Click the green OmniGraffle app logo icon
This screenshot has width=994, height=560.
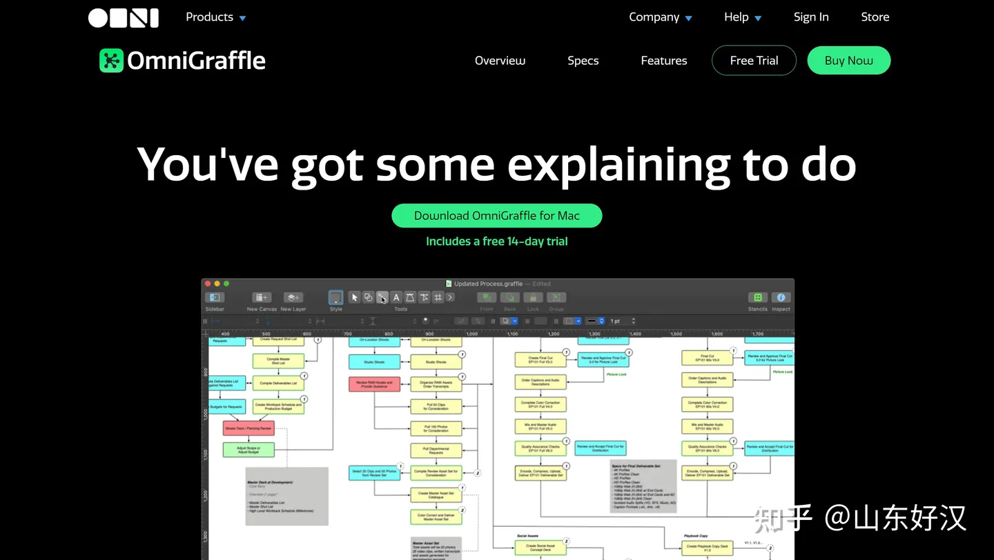[111, 61]
